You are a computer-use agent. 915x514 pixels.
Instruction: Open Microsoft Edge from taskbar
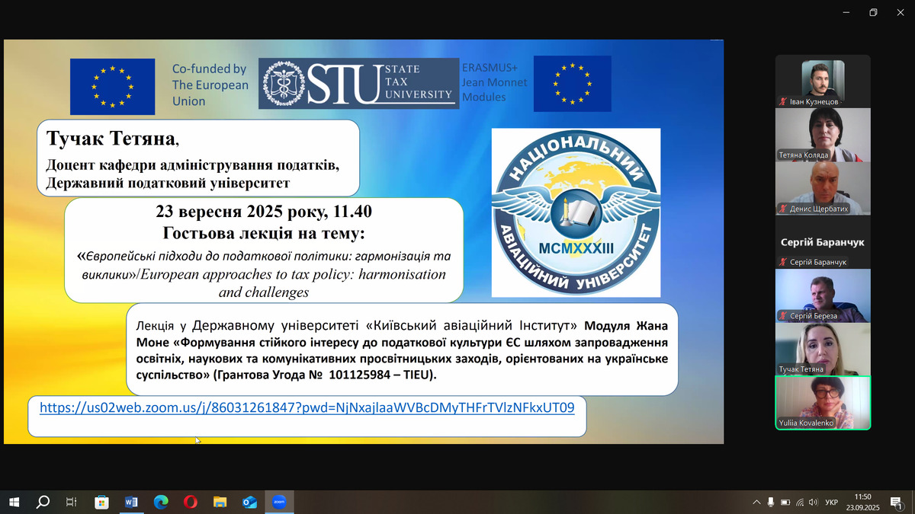point(161,502)
